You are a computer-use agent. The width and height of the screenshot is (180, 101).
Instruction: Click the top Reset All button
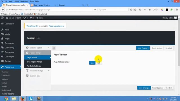(169, 48)
